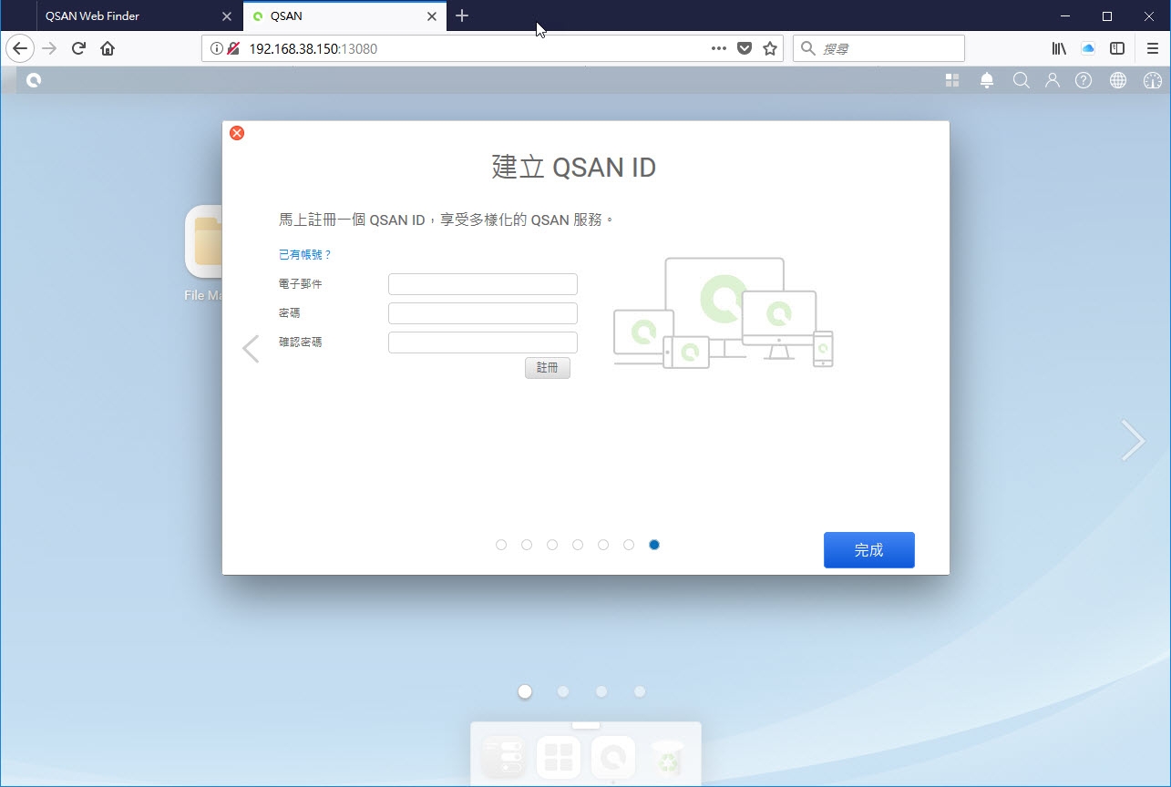Select the first wizard step dot
This screenshot has width=1171, height=787.
click(501, 545)
